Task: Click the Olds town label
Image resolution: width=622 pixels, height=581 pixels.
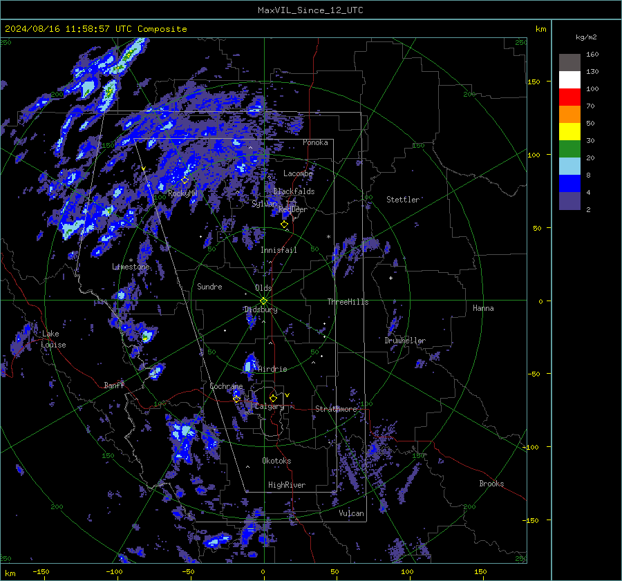Action: tap(263, 288)
